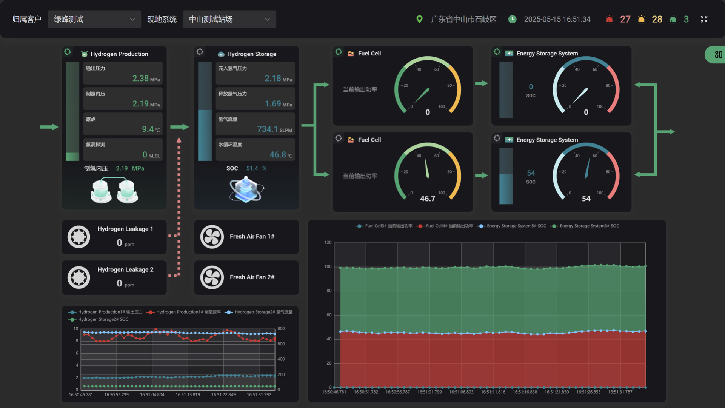Click the yellow warning bell icon
This screenshot has height=408, width=725.
[x=641, y=19]
